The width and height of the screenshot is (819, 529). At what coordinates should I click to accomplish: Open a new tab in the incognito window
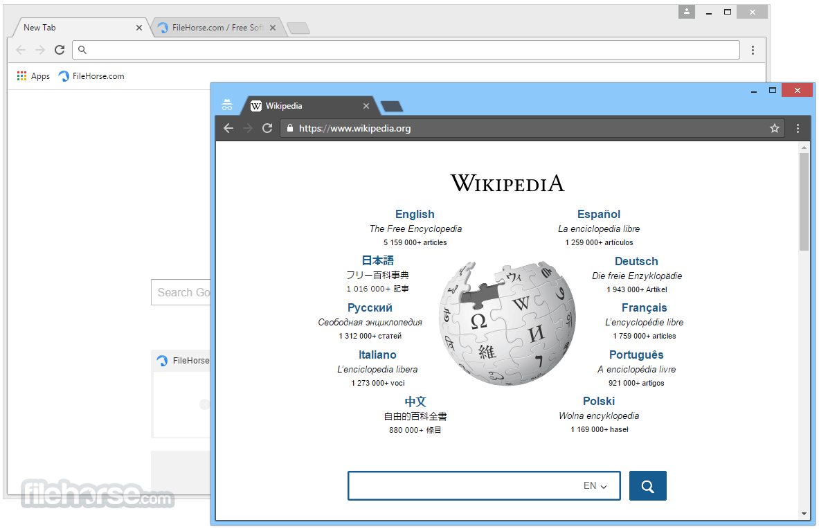(x=392, y=107)
